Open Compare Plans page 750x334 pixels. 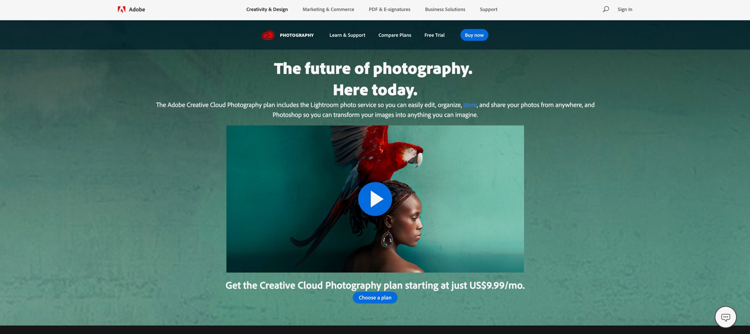(x=394, y=35)
